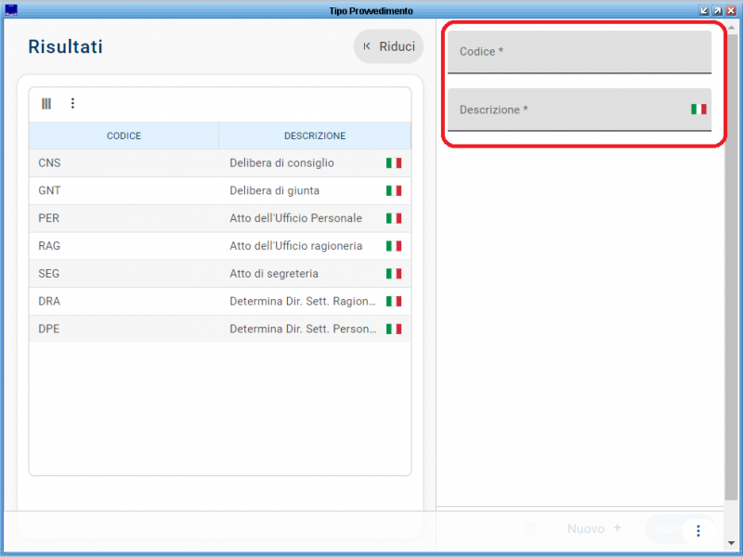Image resolution: width=743 pixels, height=557 pixels.
Task: Click the flag on Atto dell'Ufficio ragioneria row
Action: (x=394, y=246)
